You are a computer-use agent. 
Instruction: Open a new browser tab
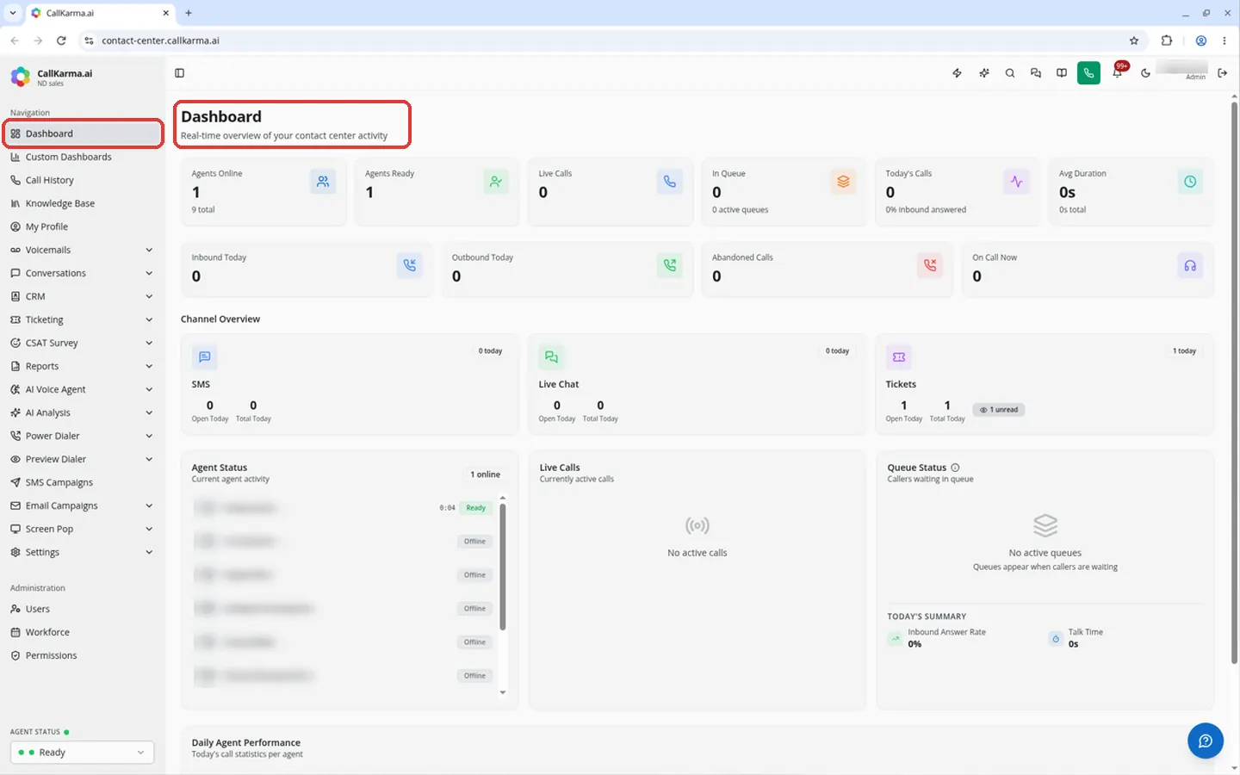pyautogui.click(x=189, y=13)
